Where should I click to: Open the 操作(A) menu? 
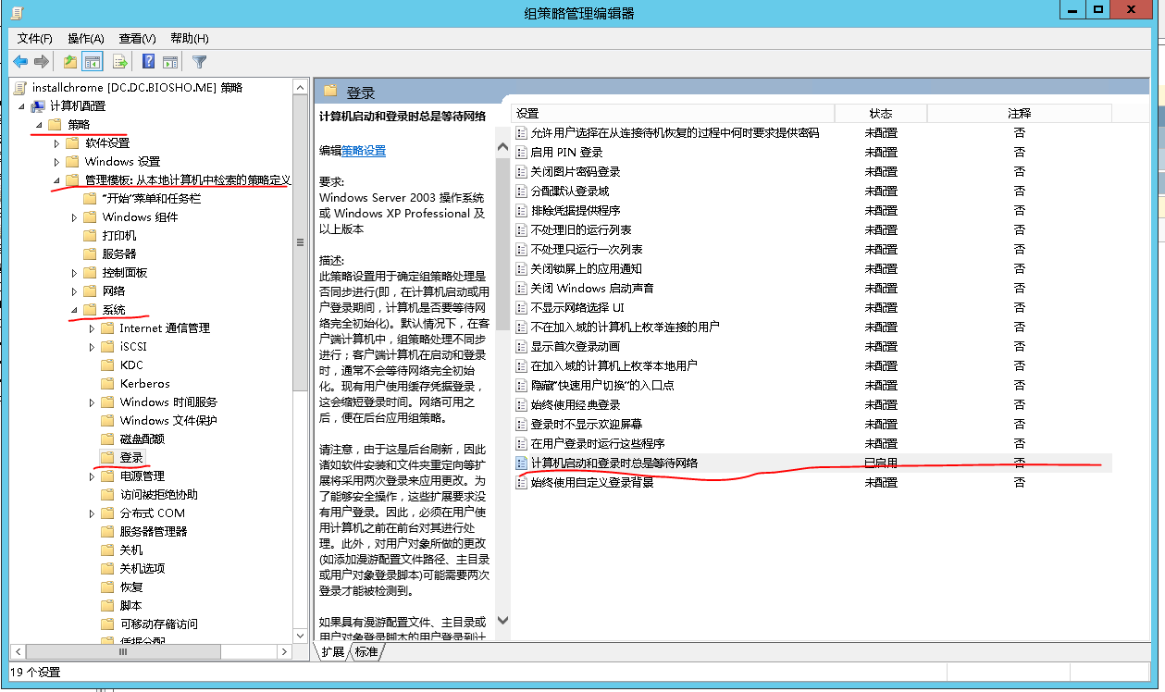[x=85, y=38]
